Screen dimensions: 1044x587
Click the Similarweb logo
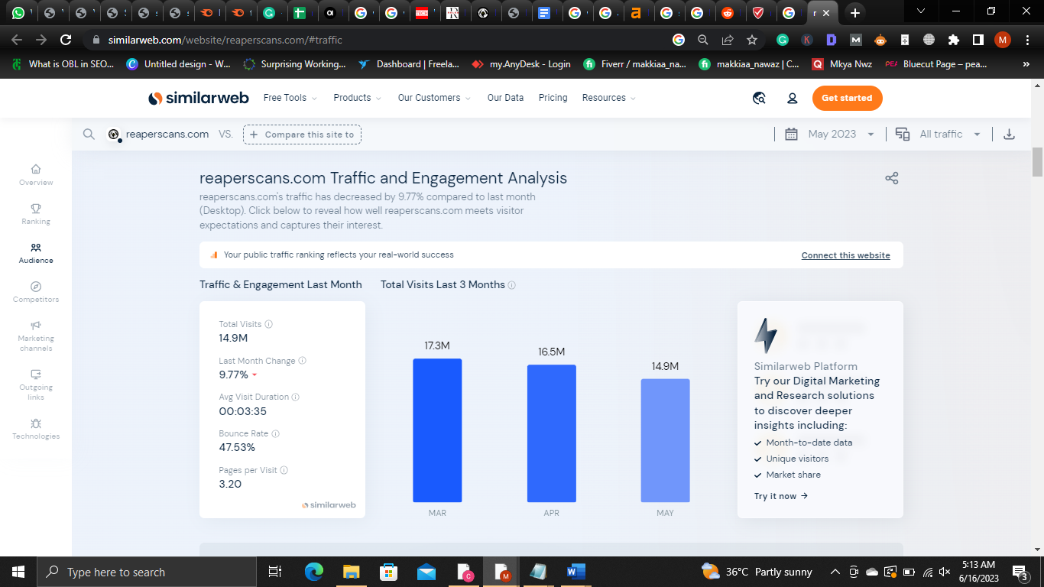199,98
